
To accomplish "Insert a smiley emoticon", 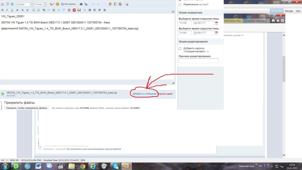I will click(57, 4).
